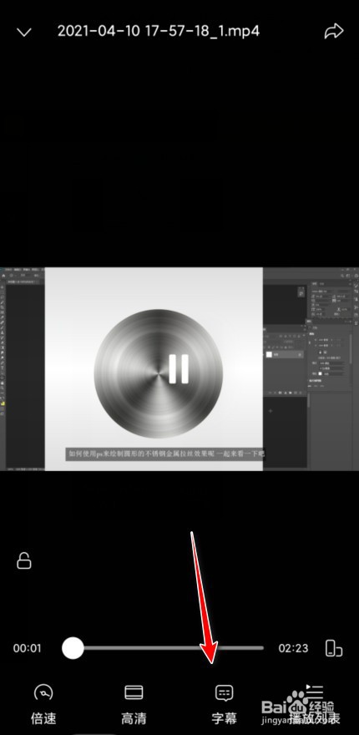The image size is (359, 735).
Task: Open the 字幕 subtitles option
Action: pyautogui.click(x=224, y=704)
